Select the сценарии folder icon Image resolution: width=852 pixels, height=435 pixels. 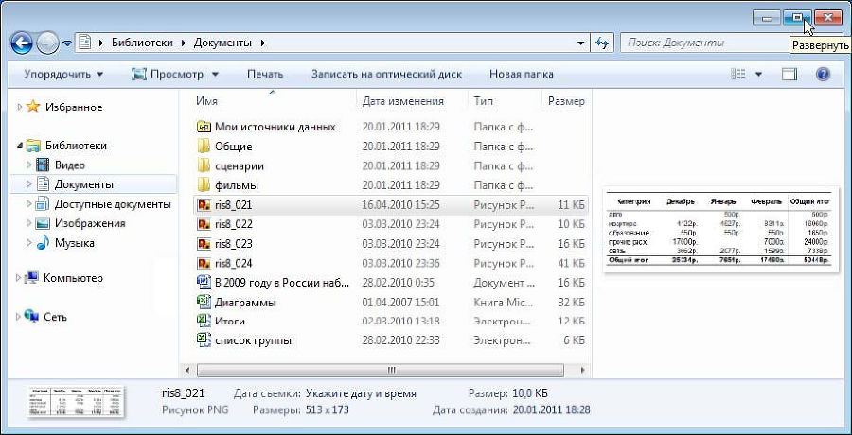click(x=204, y=165)
